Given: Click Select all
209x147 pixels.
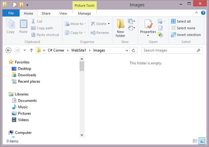Looking at the screenshot, I should pos(181,21).
